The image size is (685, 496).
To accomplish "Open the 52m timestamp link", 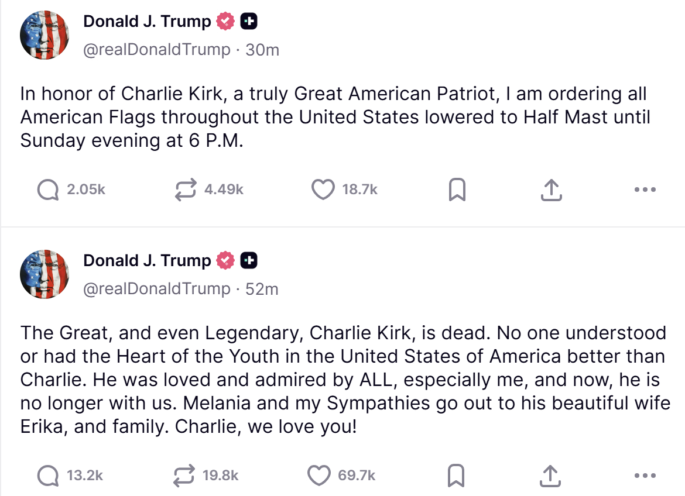I will 262,288.
